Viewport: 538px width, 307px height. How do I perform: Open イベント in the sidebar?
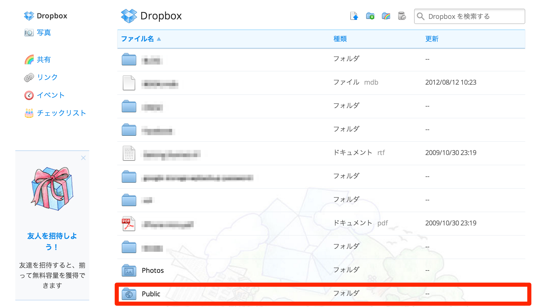point(50,95)
